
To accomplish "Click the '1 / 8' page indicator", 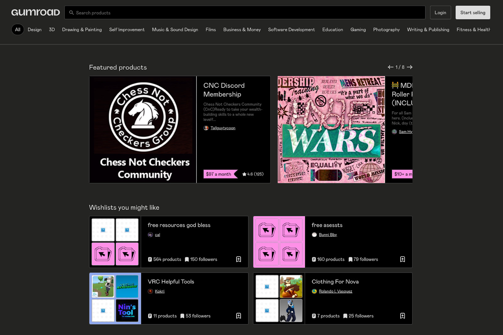I will coord(400,67).
